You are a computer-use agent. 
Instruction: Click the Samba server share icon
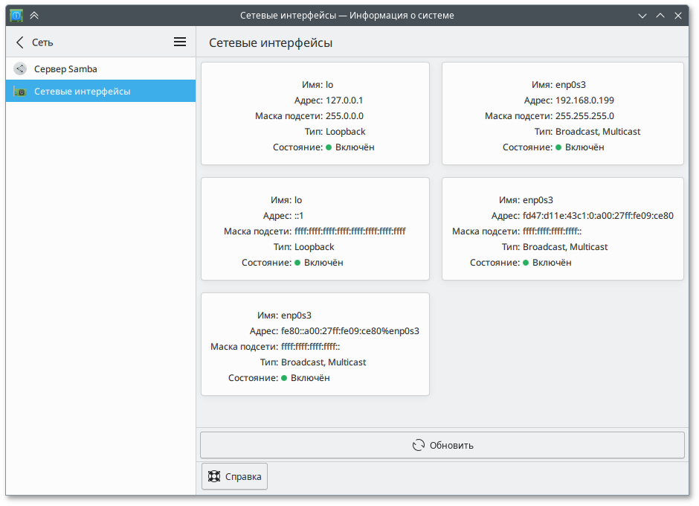tap(20, 69)
